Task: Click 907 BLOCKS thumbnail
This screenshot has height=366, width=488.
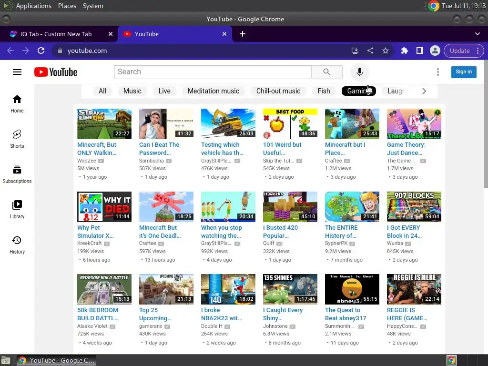Action: pos(414,207)
